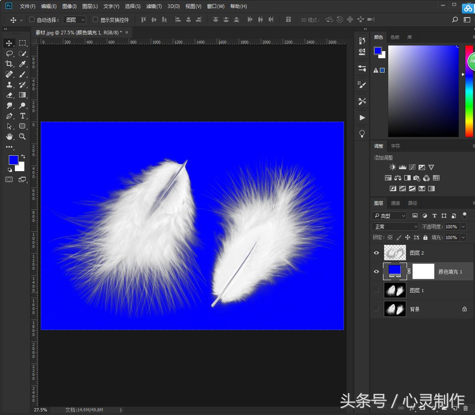475x415 pixels.
Task: Expand the layer opacity 100% dropdown
Action: [463, 227]
